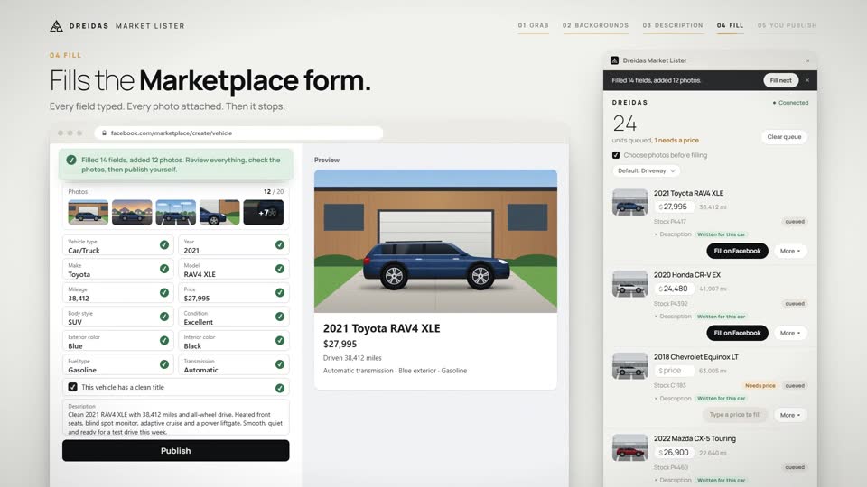The image size is (867, 487).
Task: Open More menu for 2020 Honda CR-V EX
Action: [x=790, y=333]
